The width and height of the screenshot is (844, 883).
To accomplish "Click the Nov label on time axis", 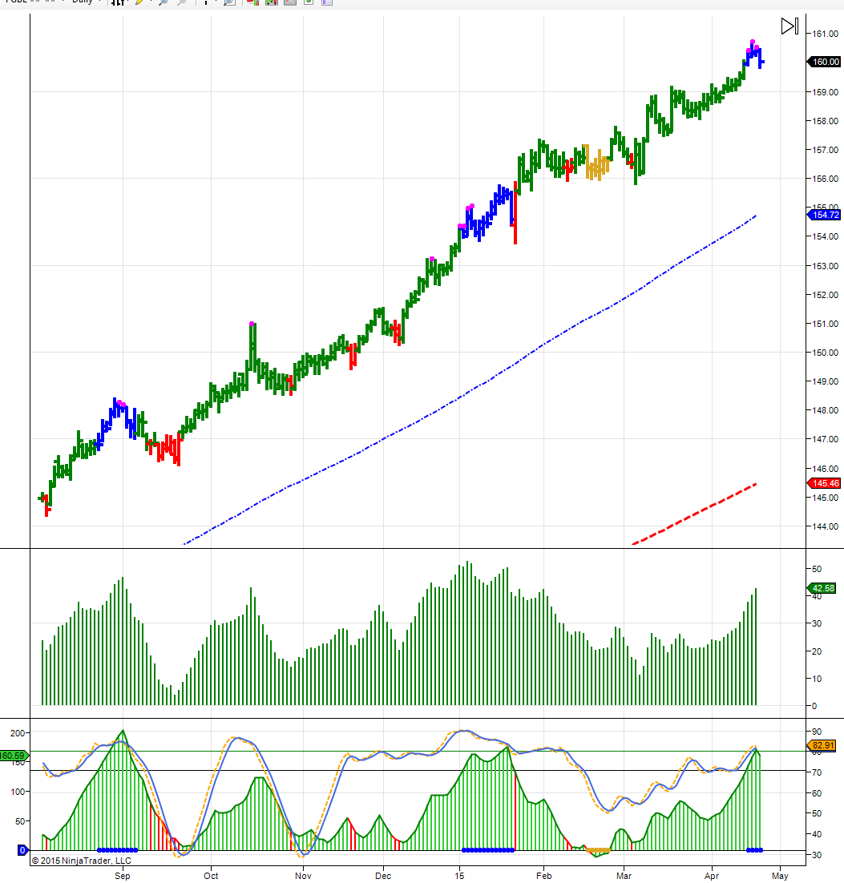I will [x=303, y=876].
